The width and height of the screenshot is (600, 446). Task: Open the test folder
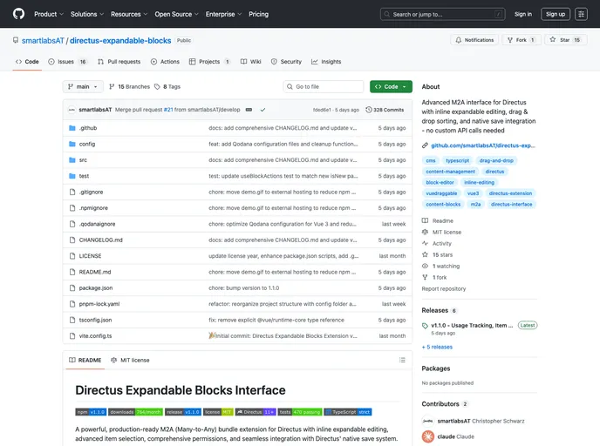[x=84, y=176]
